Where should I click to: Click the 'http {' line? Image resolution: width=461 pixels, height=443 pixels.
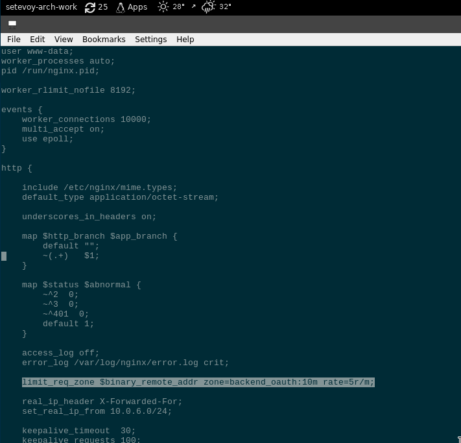[16, 168]
